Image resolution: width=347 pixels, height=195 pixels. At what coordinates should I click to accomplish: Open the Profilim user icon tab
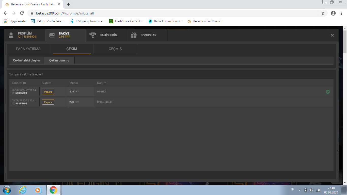click(x=11, y=35)
